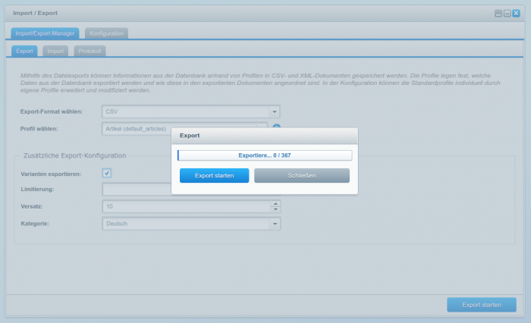Image resolution: width=531 pixels, height=323 pixels.
Task: Click the Exportiere progress bar
Action: pos(264,155)
